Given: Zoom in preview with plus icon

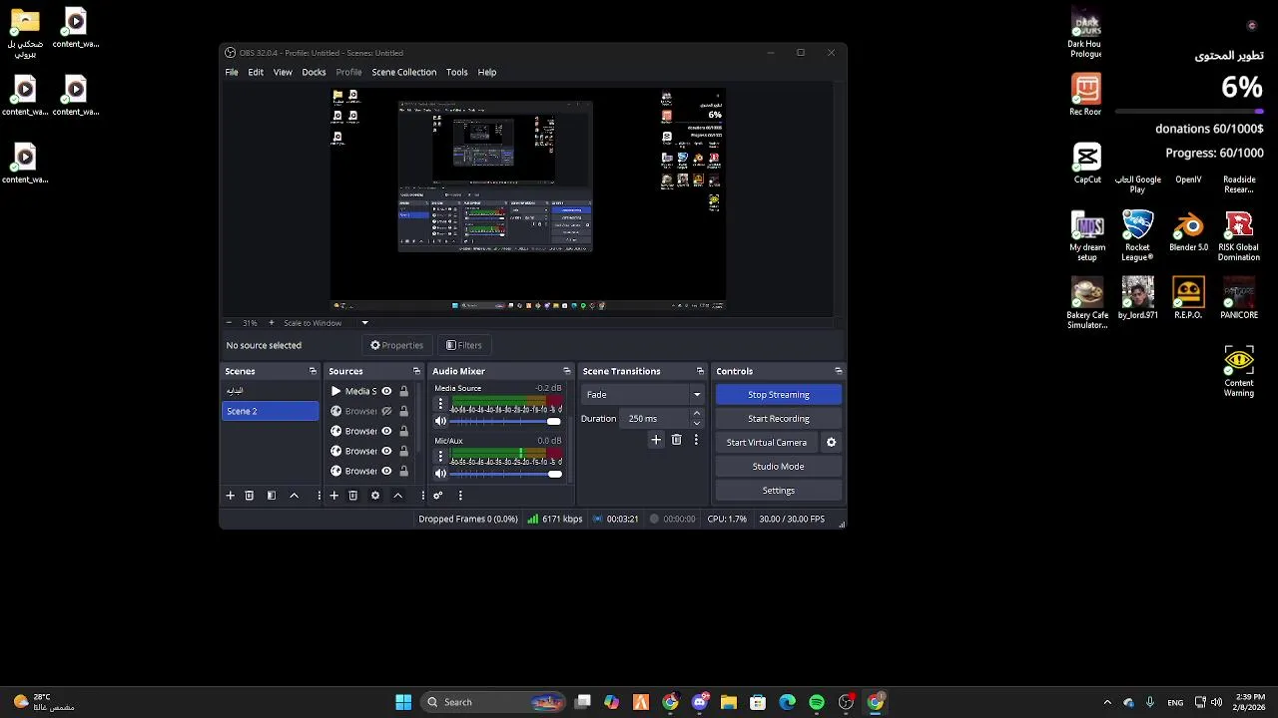Looking at the screenshot, I should click(271, 323).
